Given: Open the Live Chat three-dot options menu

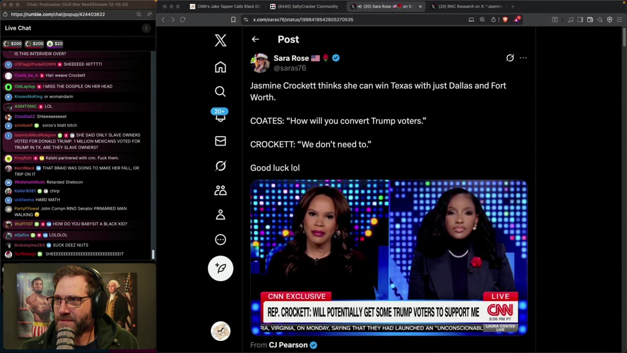Looking at the screenshot, I should pyautogui.click(x=146, y=28).
